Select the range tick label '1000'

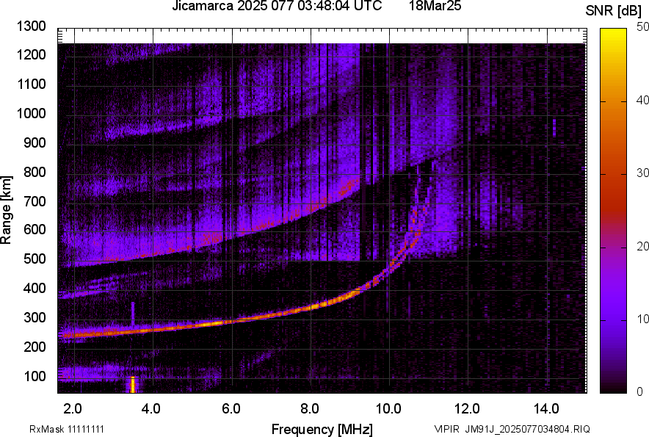[x=32, y=113]
